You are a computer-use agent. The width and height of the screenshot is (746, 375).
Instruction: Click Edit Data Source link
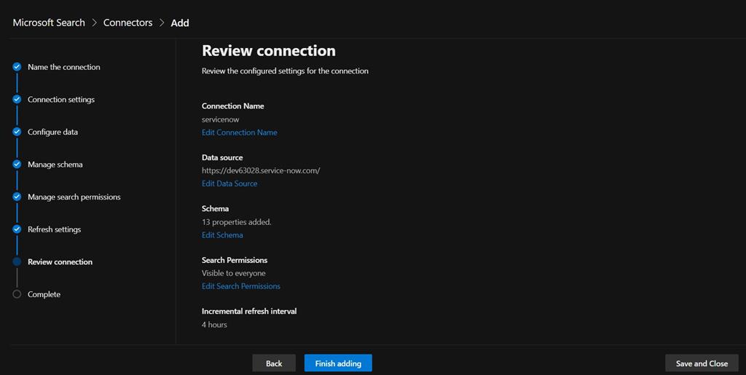(229, 183)
